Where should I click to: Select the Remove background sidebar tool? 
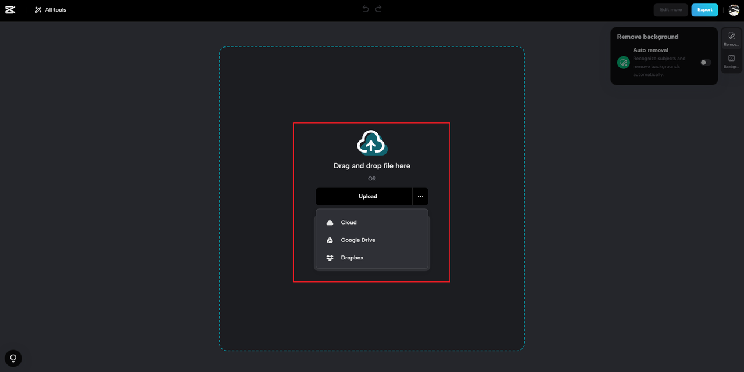[731, 39]
